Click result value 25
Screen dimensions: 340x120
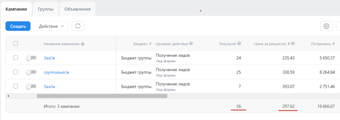(239, 72)
